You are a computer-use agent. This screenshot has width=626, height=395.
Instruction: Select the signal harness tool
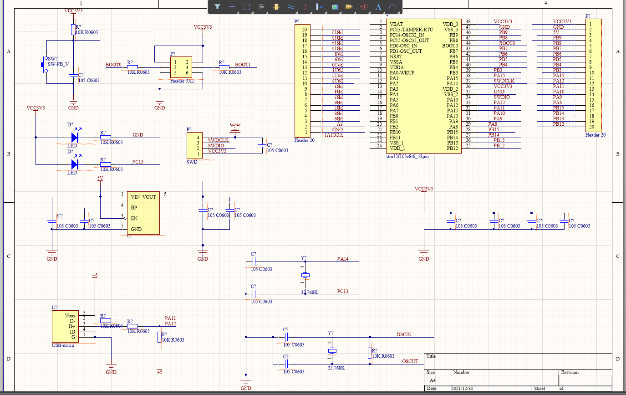click(320, 7)
